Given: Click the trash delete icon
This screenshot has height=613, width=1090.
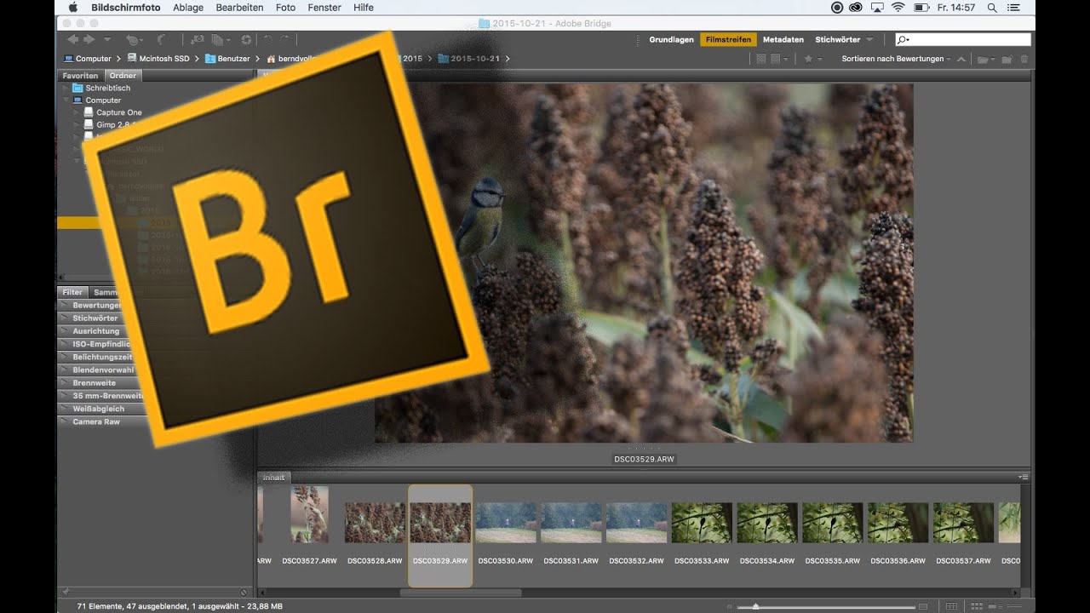Looking at the screenshot, I should click(x=1024, y=59).
